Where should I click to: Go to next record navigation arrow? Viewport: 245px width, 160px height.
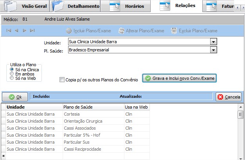point(24,31)
